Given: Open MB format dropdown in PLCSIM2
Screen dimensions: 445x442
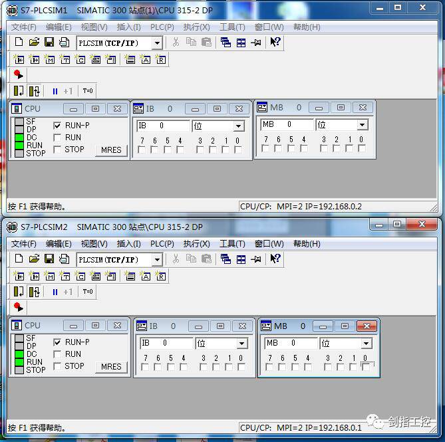Looking at the screenshot, I should point(366,344).
